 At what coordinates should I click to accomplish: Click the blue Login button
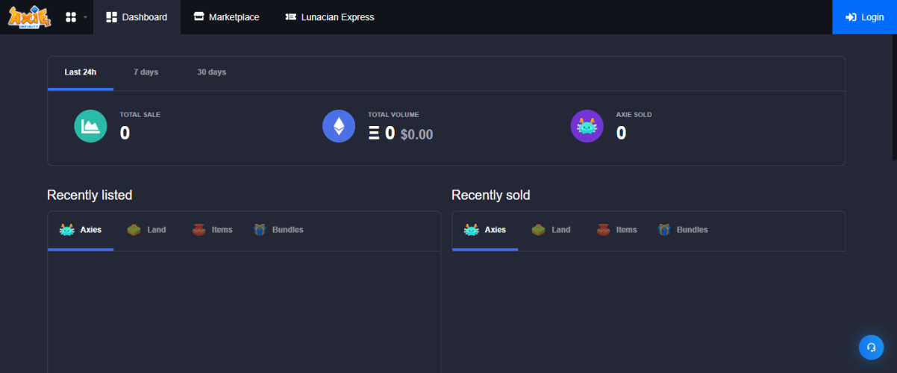point(864,16)
